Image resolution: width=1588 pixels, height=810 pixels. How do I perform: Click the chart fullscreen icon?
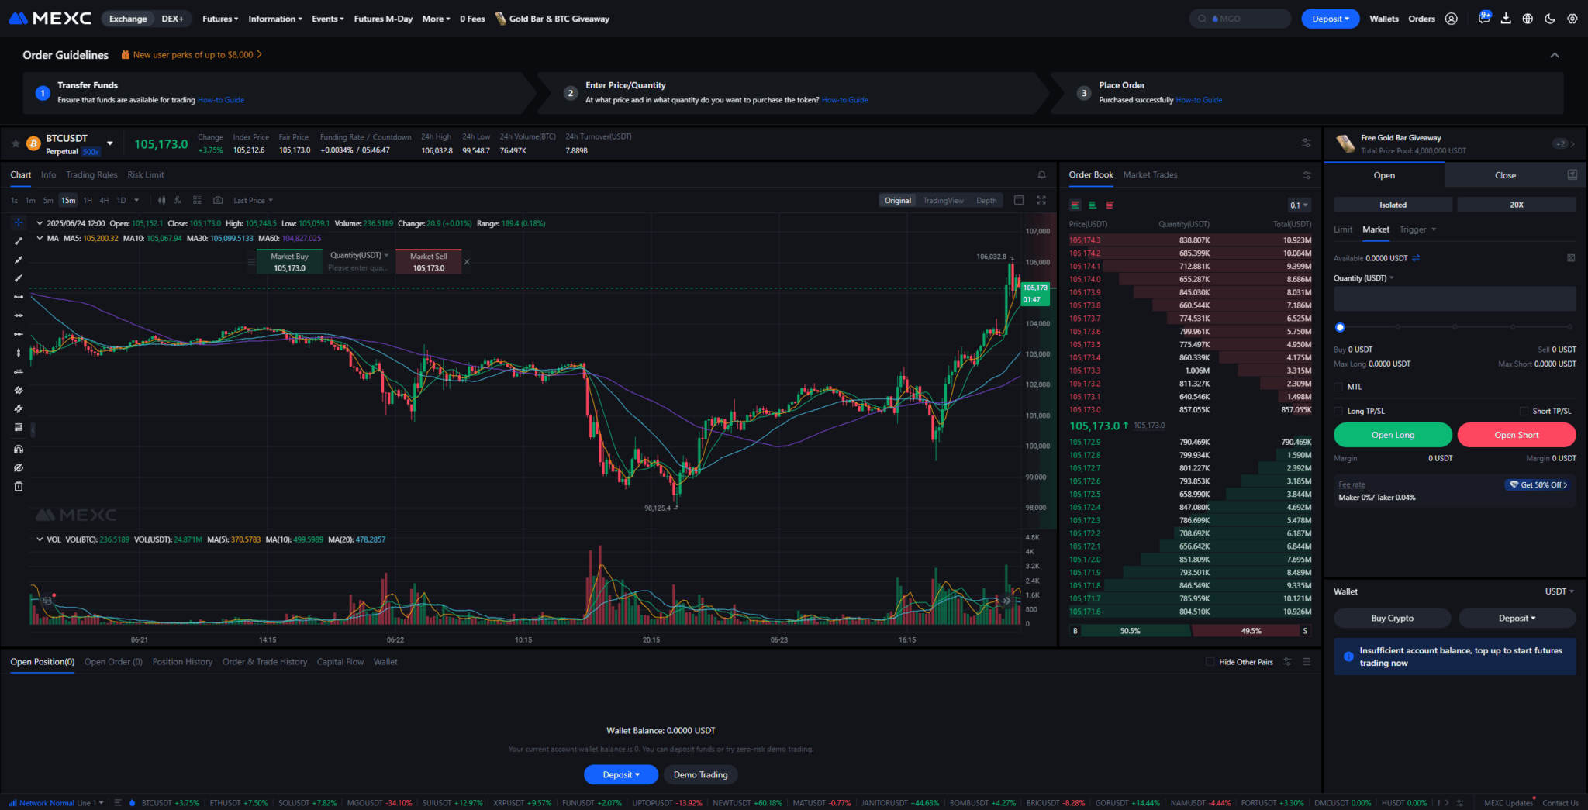pyautogui.click(x=1041, y=200)
